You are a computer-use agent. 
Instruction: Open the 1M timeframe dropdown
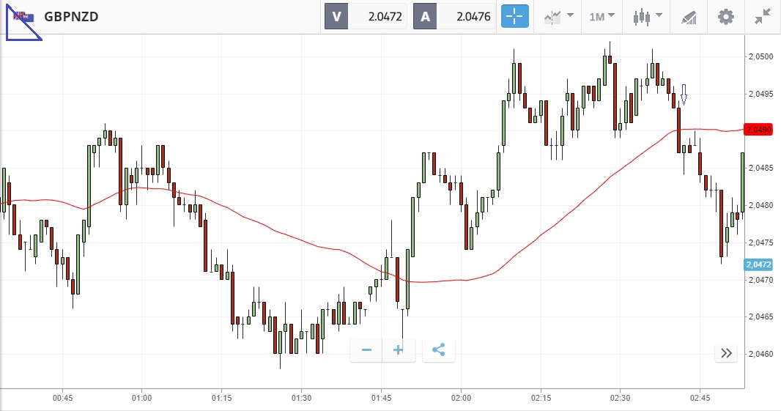pos(602,16)
